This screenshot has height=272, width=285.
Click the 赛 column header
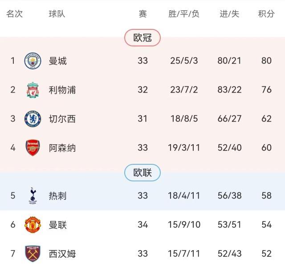click(142, 14)
